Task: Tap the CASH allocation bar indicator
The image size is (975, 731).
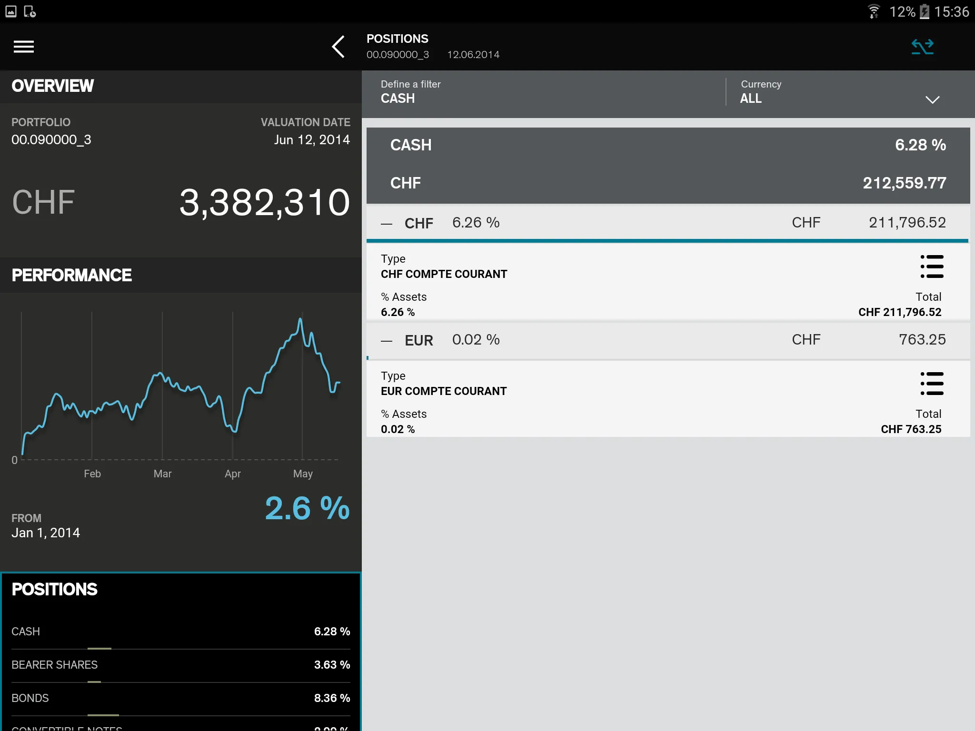Action: click(x=99, y=648)
